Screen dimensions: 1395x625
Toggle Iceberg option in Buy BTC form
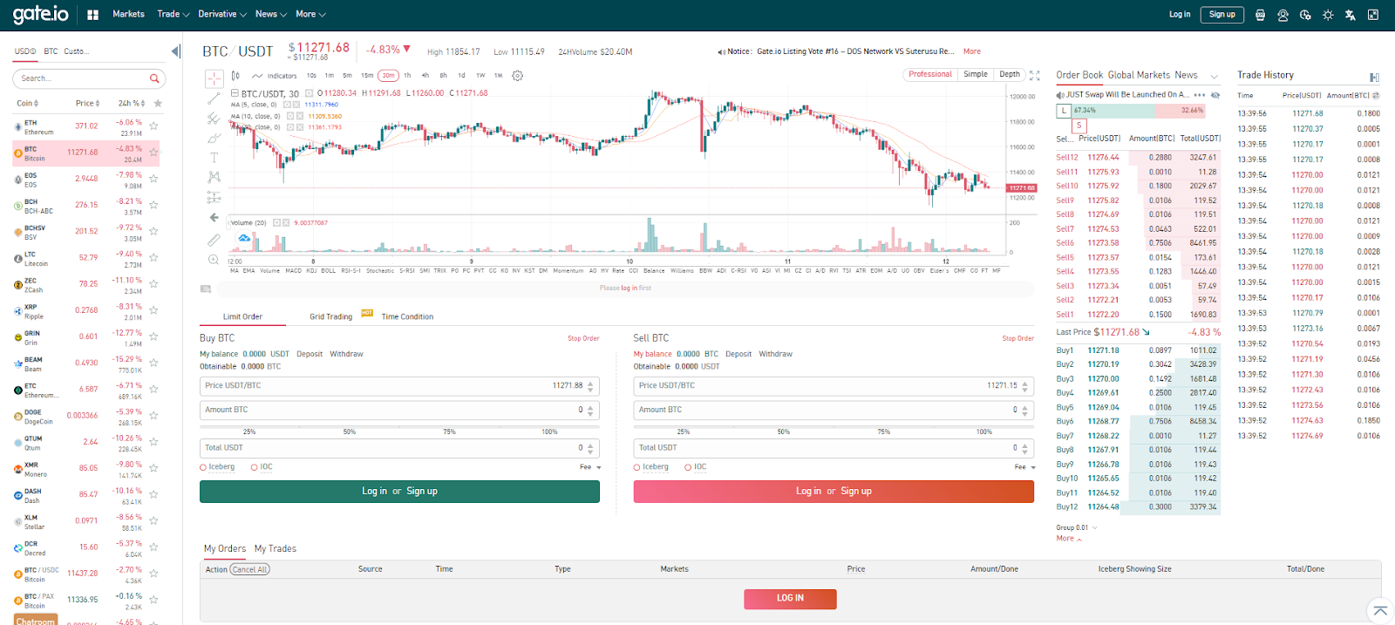[203, 467]
